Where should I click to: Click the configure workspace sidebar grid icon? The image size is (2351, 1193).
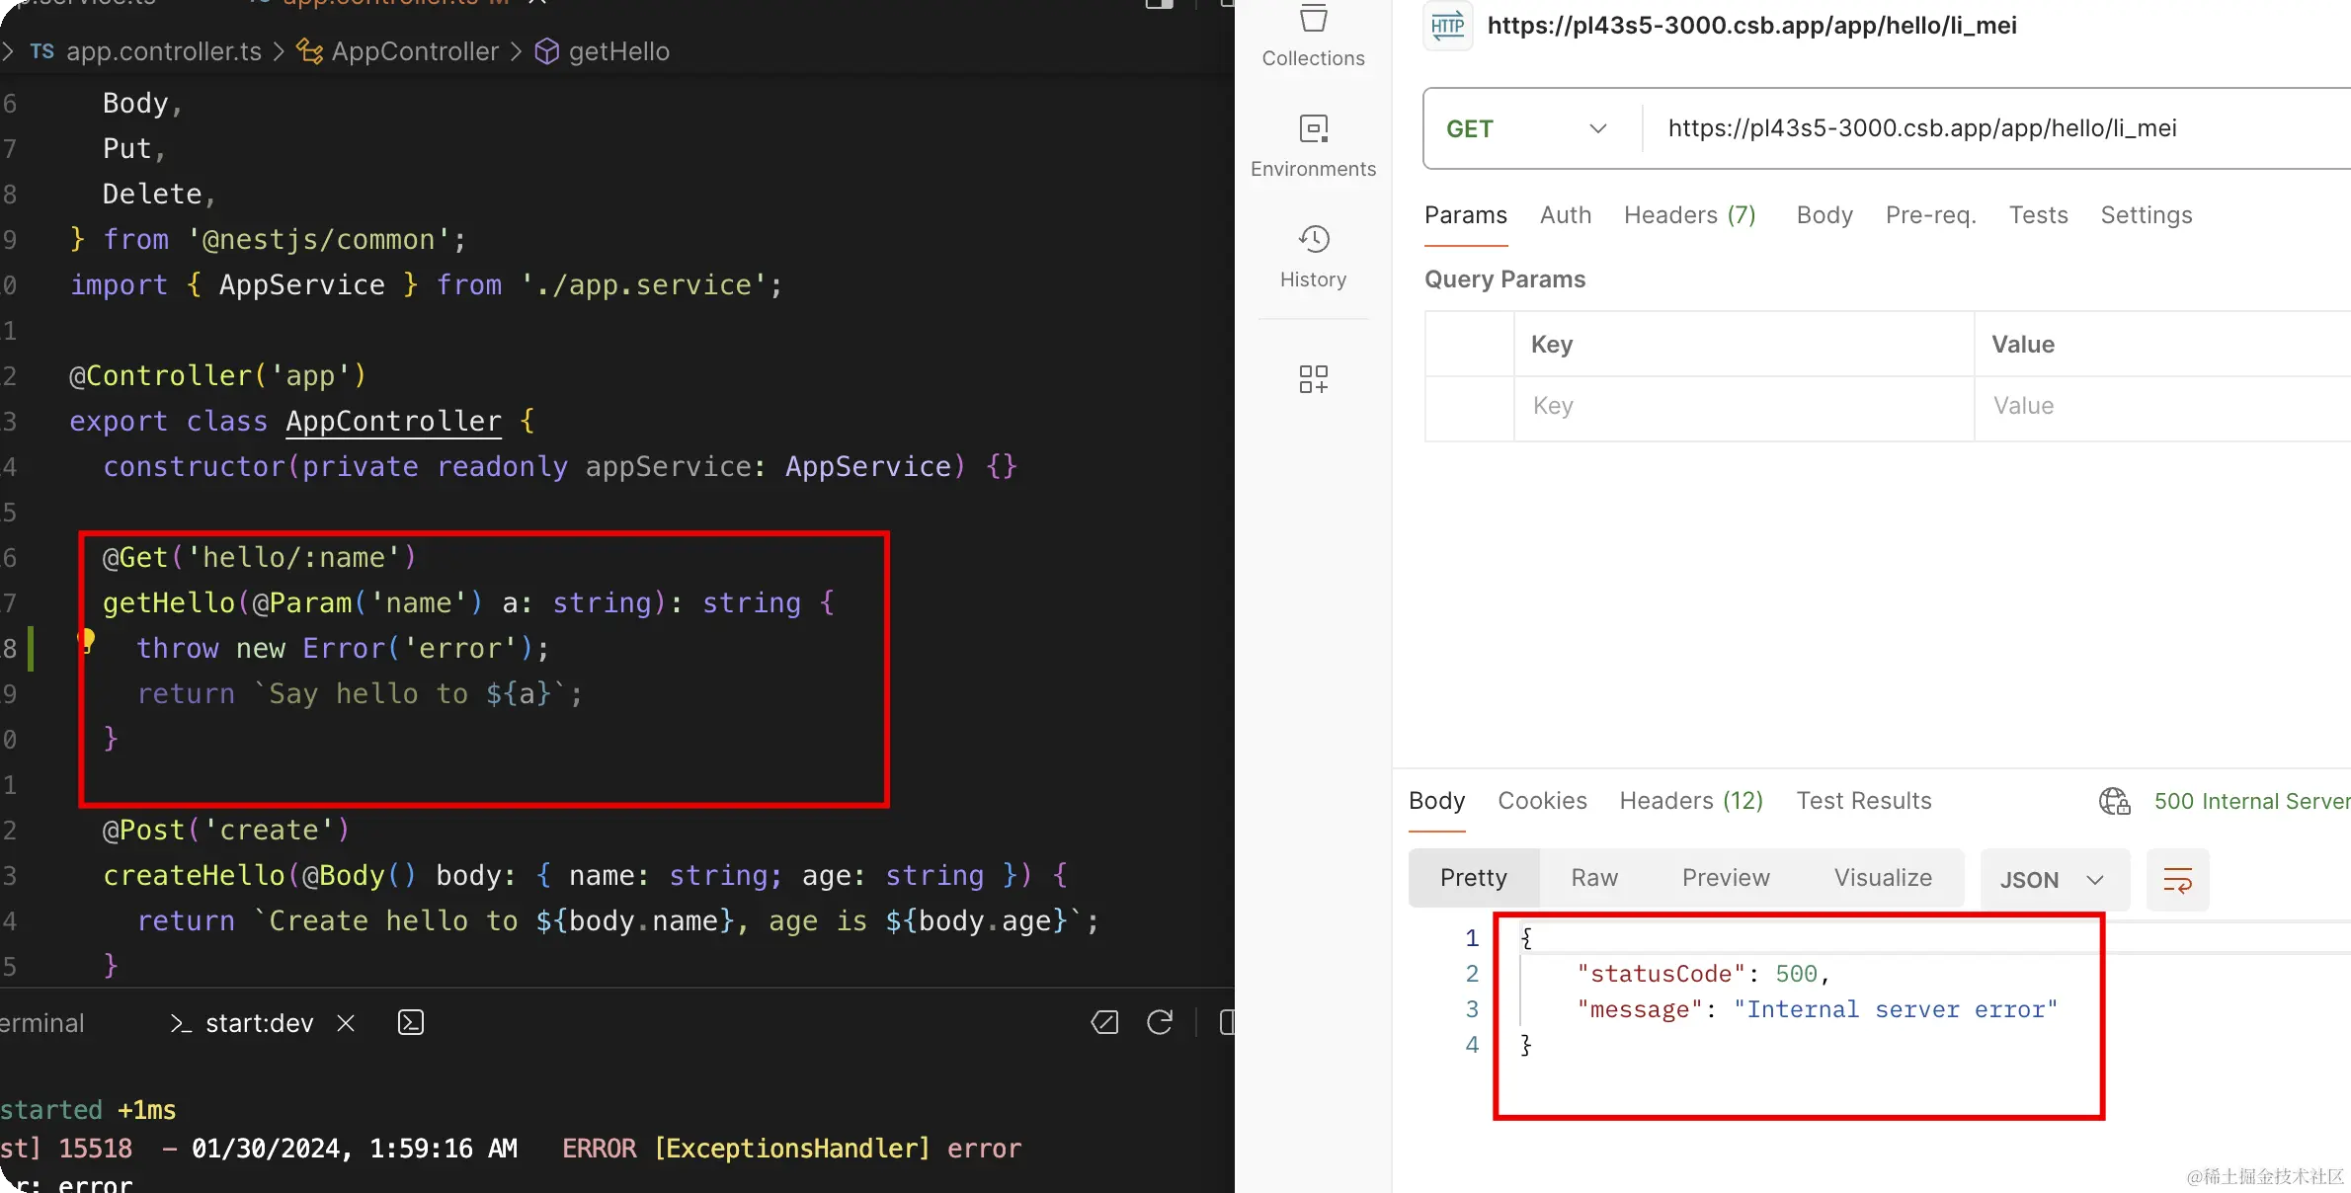click(1313, 378)
